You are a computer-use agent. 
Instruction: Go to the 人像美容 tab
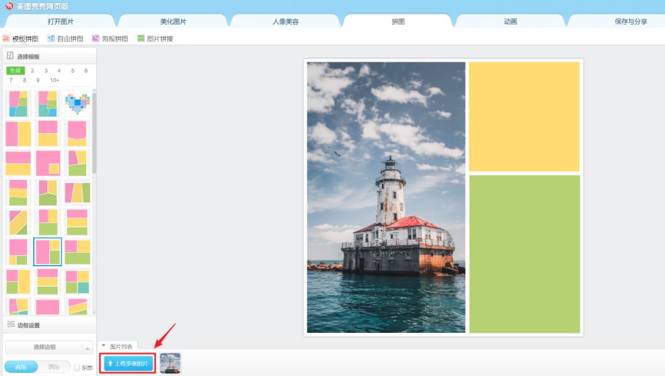(x=286, y=21)
